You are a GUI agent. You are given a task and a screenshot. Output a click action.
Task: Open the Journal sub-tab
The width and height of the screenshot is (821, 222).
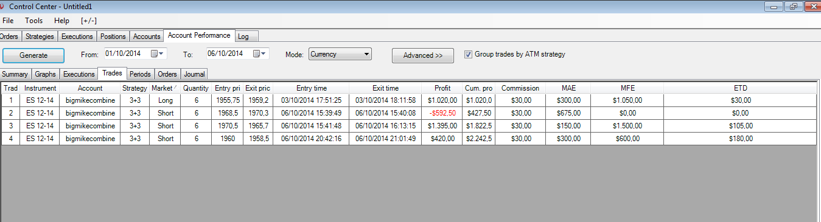click(194, 74)
